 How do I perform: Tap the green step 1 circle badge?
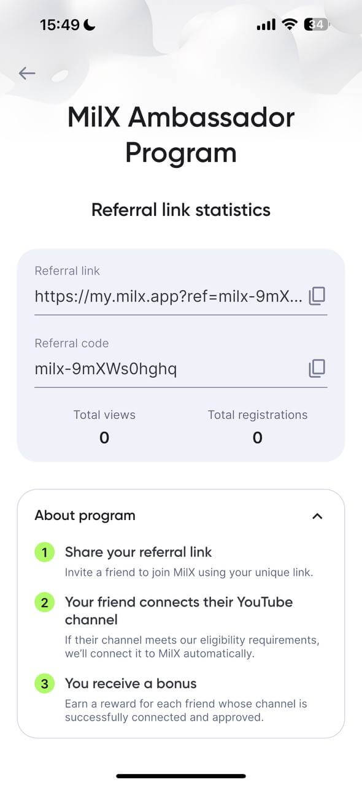pyautogui.click(x=44, y=552)
